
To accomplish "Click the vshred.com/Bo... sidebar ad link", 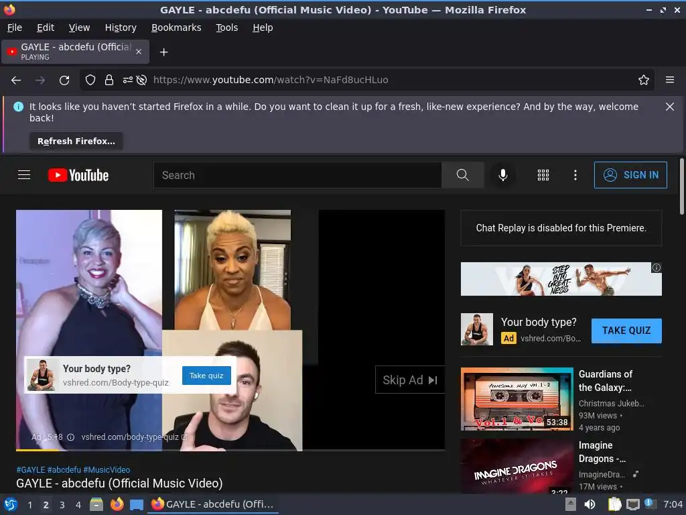I will (x=551, y=339).
